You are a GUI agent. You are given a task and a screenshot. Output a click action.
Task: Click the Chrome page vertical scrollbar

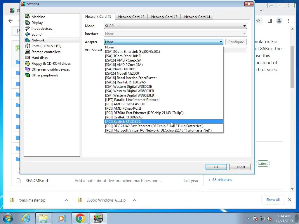tap(293, 67)
